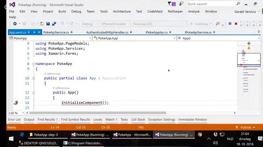Click the Save All icon

[54, 24]
